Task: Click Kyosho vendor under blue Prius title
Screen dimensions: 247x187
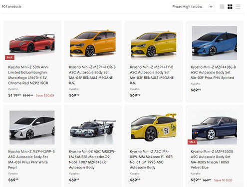Action: coord(196,83)
